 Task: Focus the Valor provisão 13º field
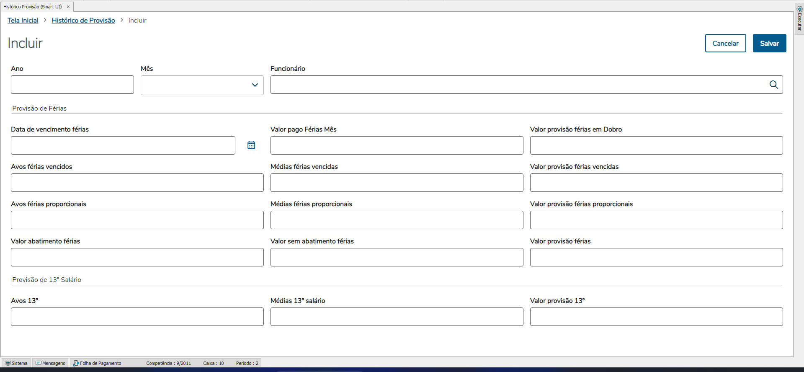(x=656, y=317)
